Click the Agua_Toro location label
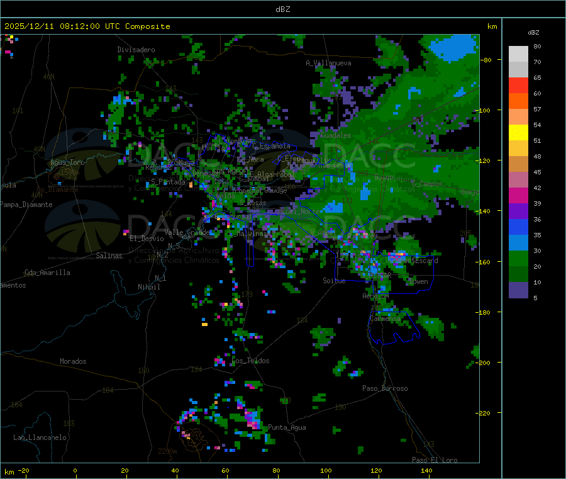Screen dimensions: 566x479 67,162
